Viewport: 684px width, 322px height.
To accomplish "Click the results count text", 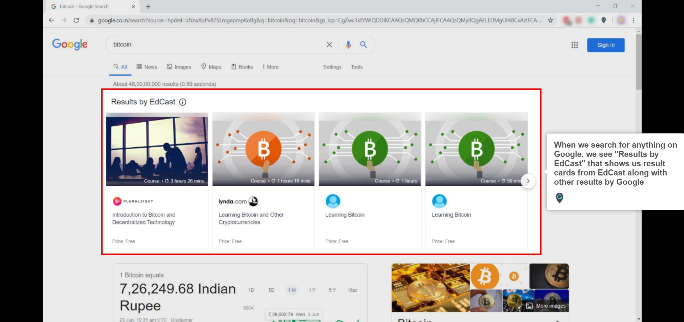I will (164, 84).
